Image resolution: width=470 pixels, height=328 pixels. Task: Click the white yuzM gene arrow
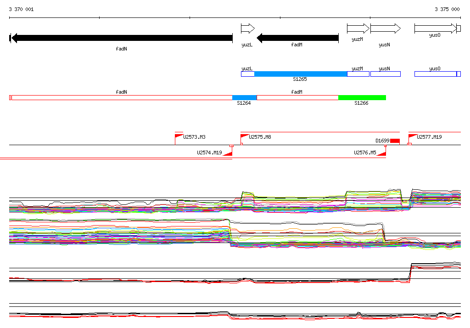pyautogui.click(x=358, y=28)
